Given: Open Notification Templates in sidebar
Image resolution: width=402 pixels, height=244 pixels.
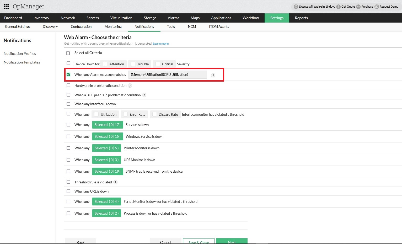Looking at the screenshot, I should 22,62.
